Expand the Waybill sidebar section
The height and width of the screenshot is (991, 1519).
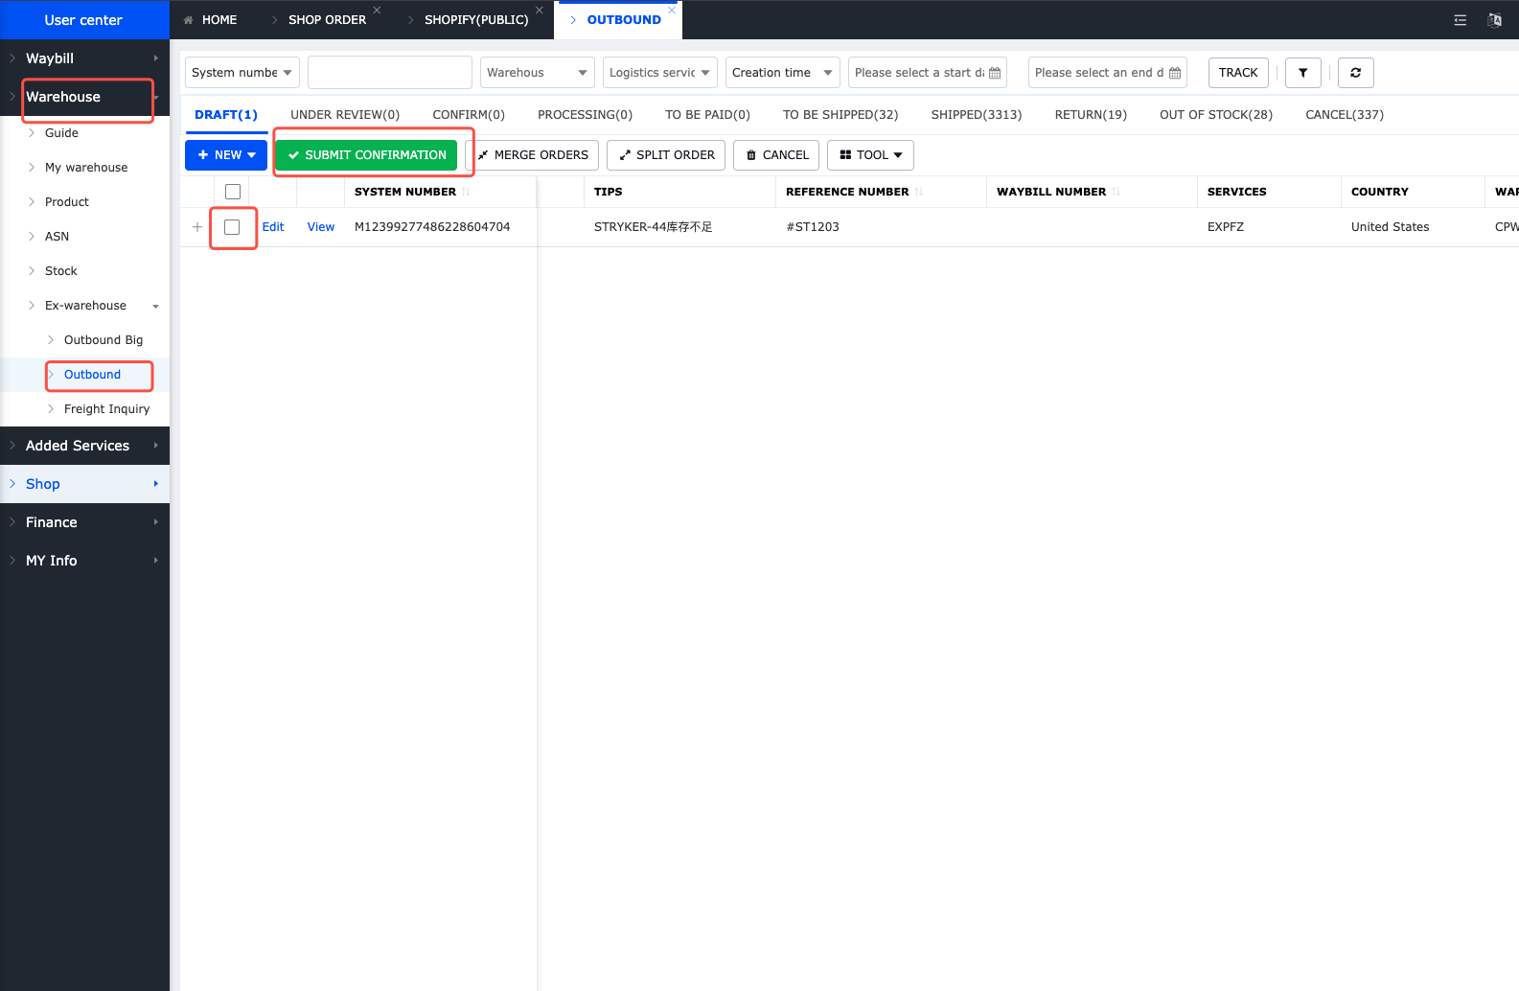pyautogui.click(x=84, y=58)
